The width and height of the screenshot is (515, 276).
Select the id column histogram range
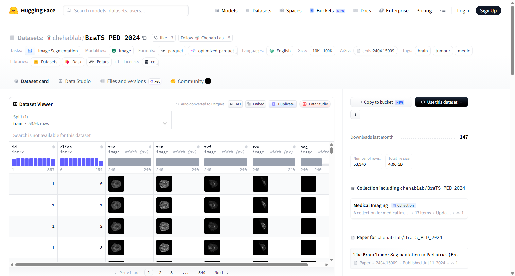click(x=33, y=162)
